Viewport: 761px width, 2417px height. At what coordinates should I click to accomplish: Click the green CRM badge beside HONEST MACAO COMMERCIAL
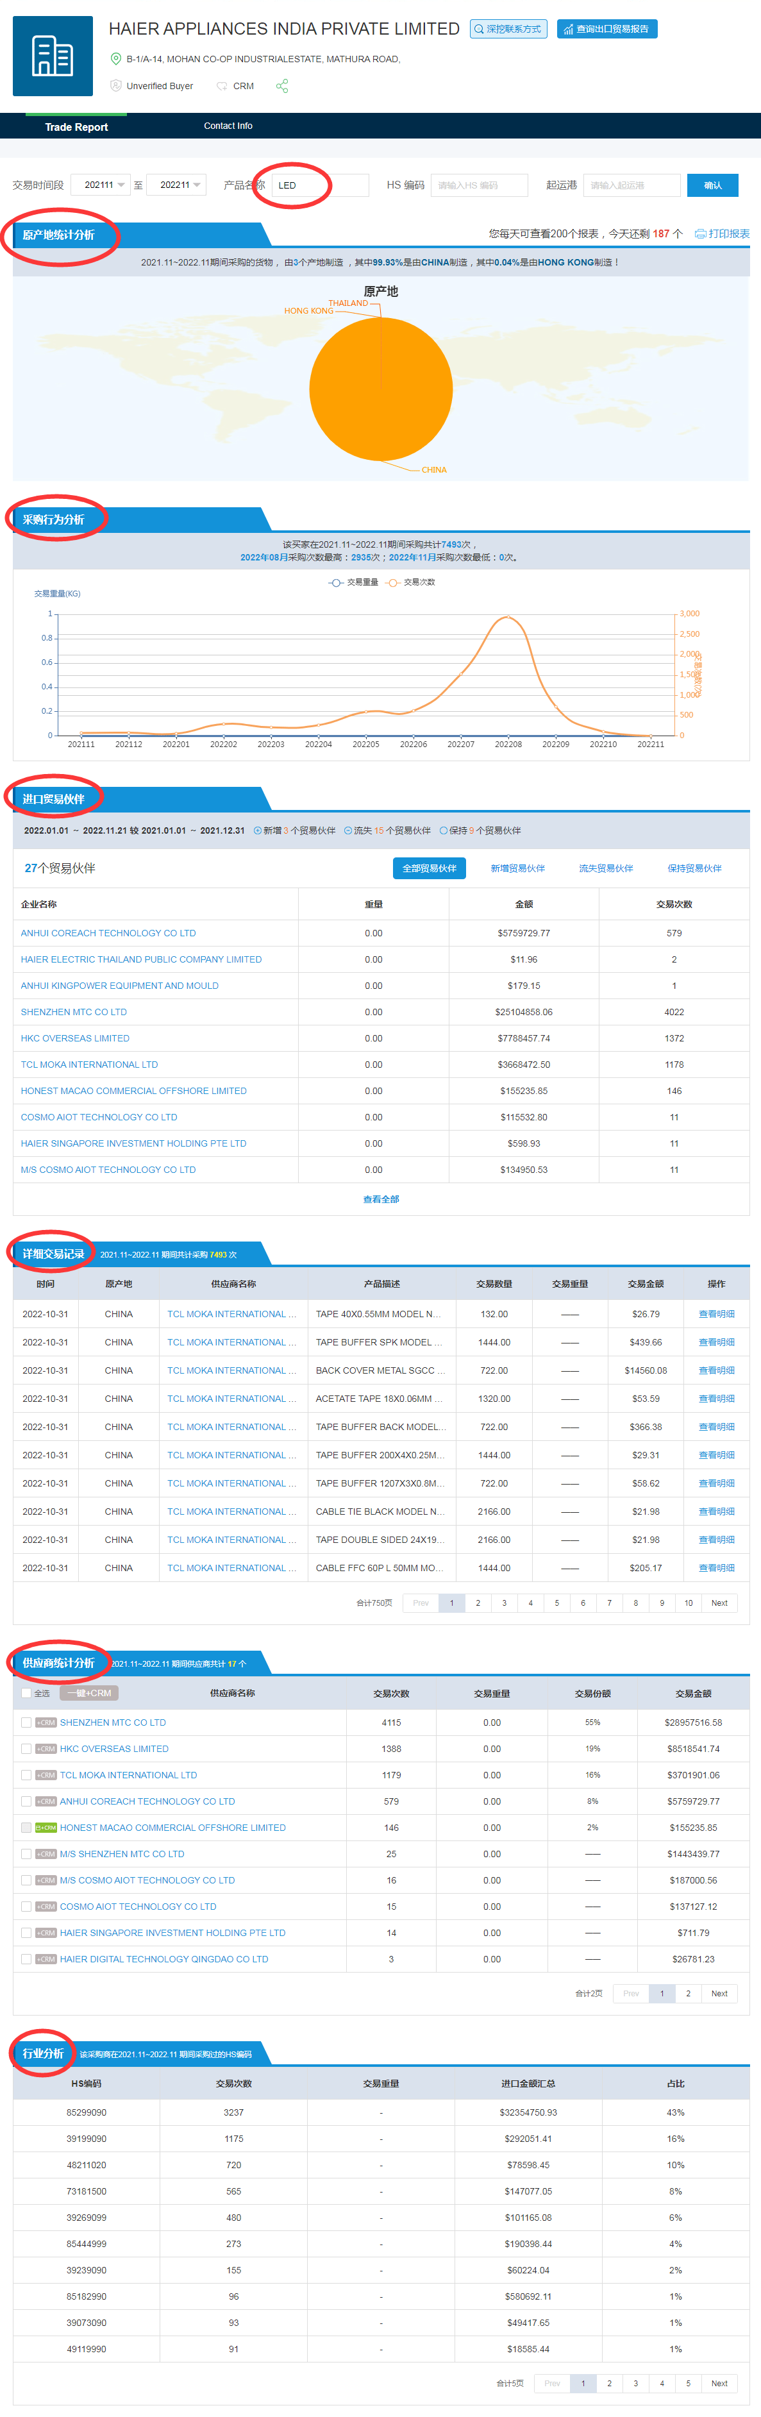click(x=46, y=1828)
